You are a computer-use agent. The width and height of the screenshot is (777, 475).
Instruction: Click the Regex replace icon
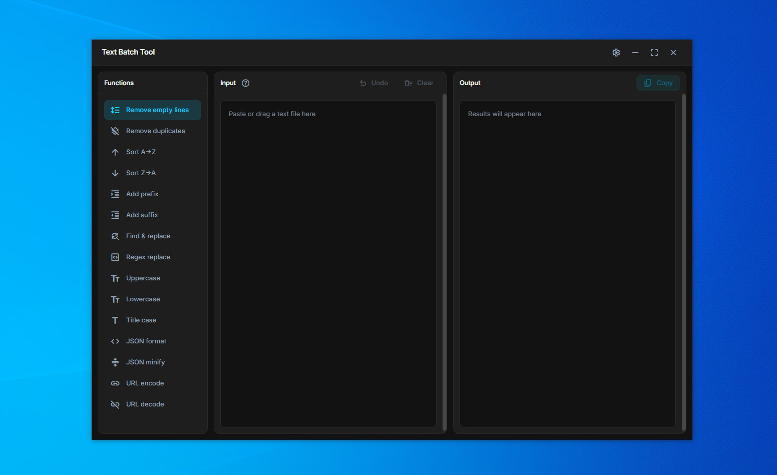[115, 257]
